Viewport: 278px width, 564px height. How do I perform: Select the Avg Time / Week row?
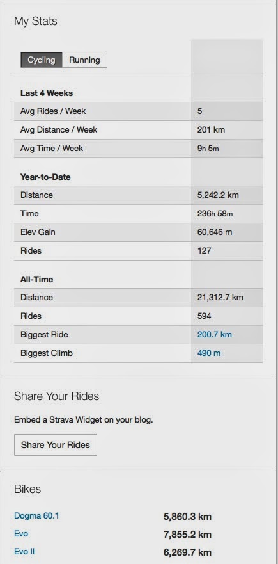[138, 149]
